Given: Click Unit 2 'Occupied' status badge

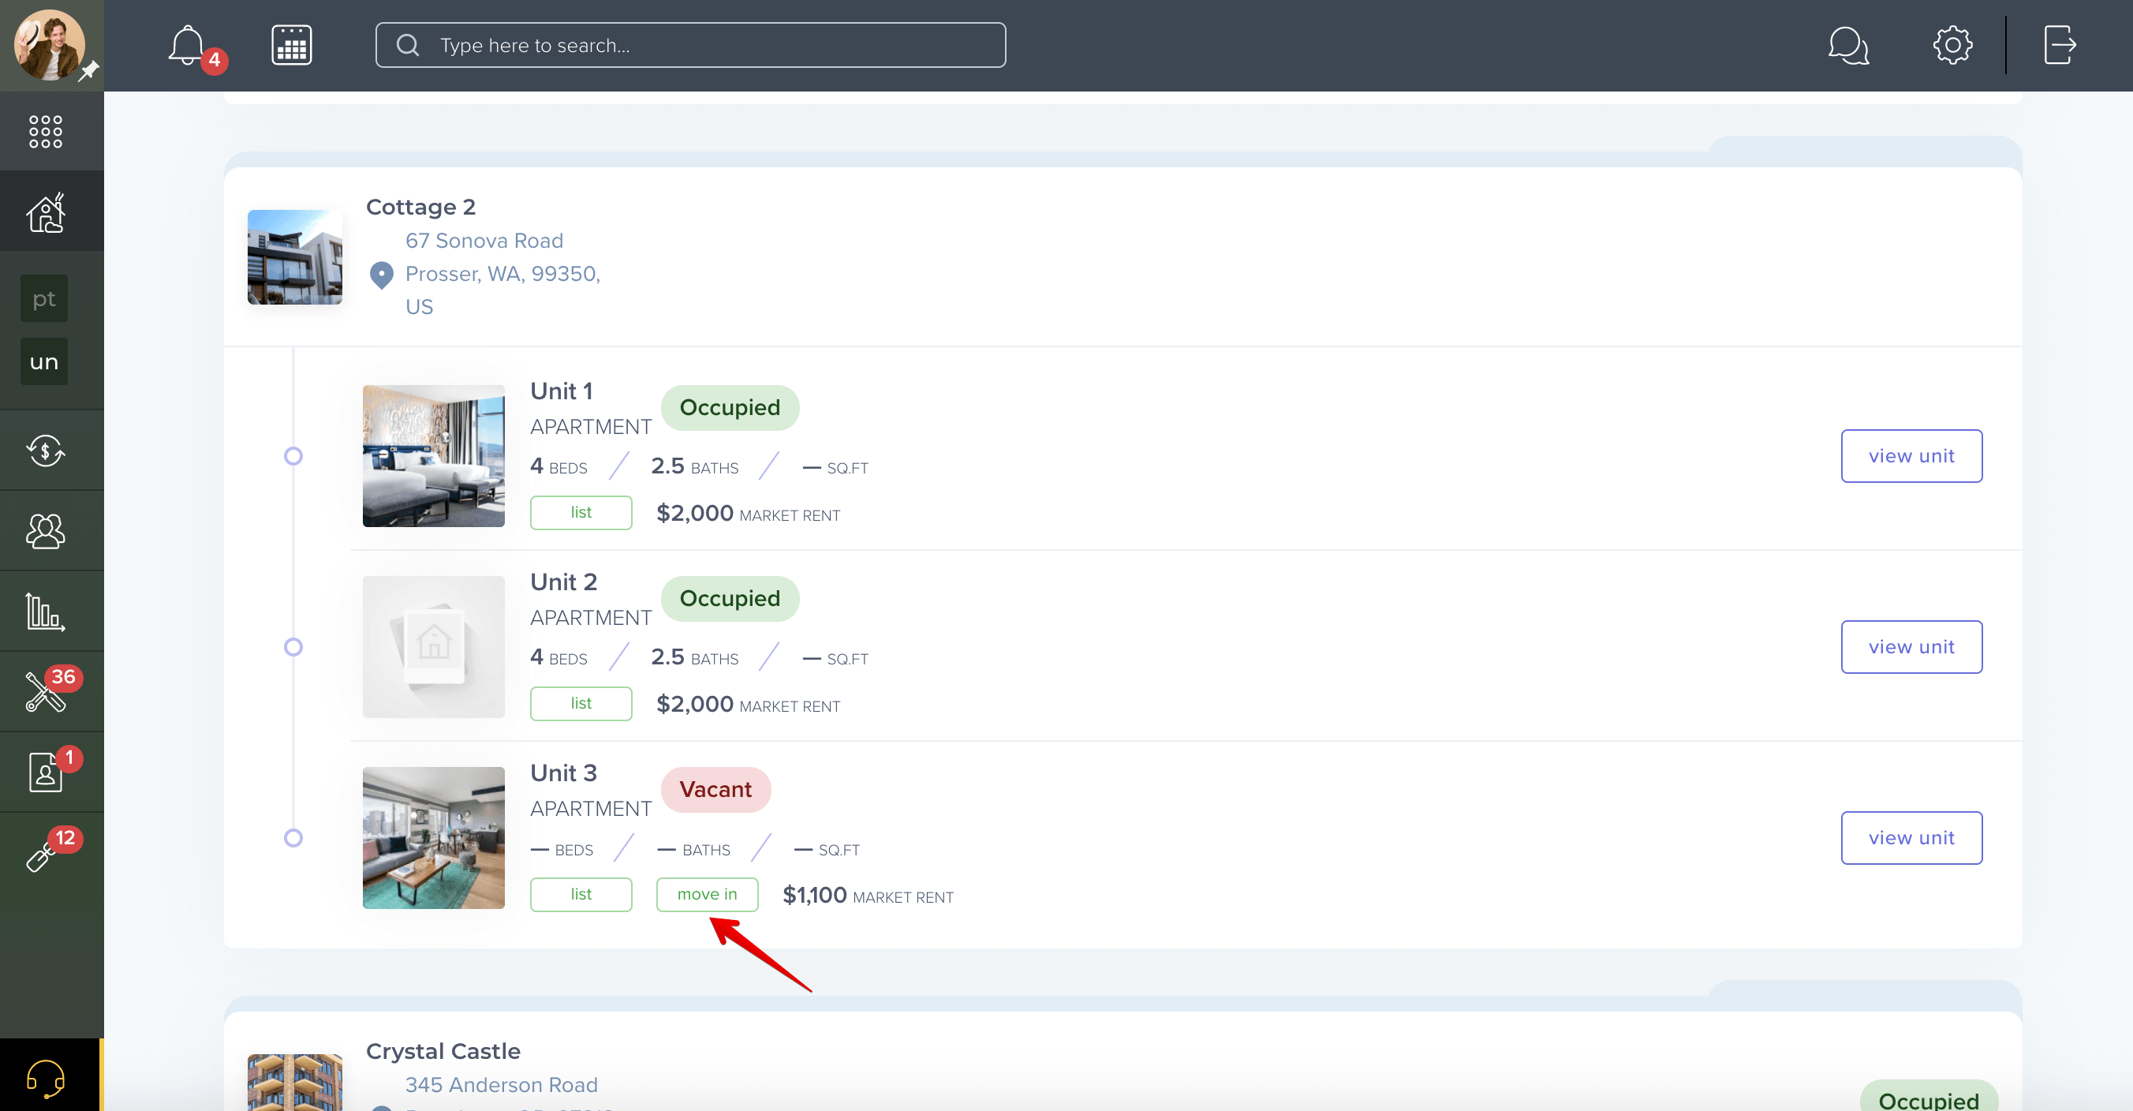Looking at the screenshot, I should (730, 598).
